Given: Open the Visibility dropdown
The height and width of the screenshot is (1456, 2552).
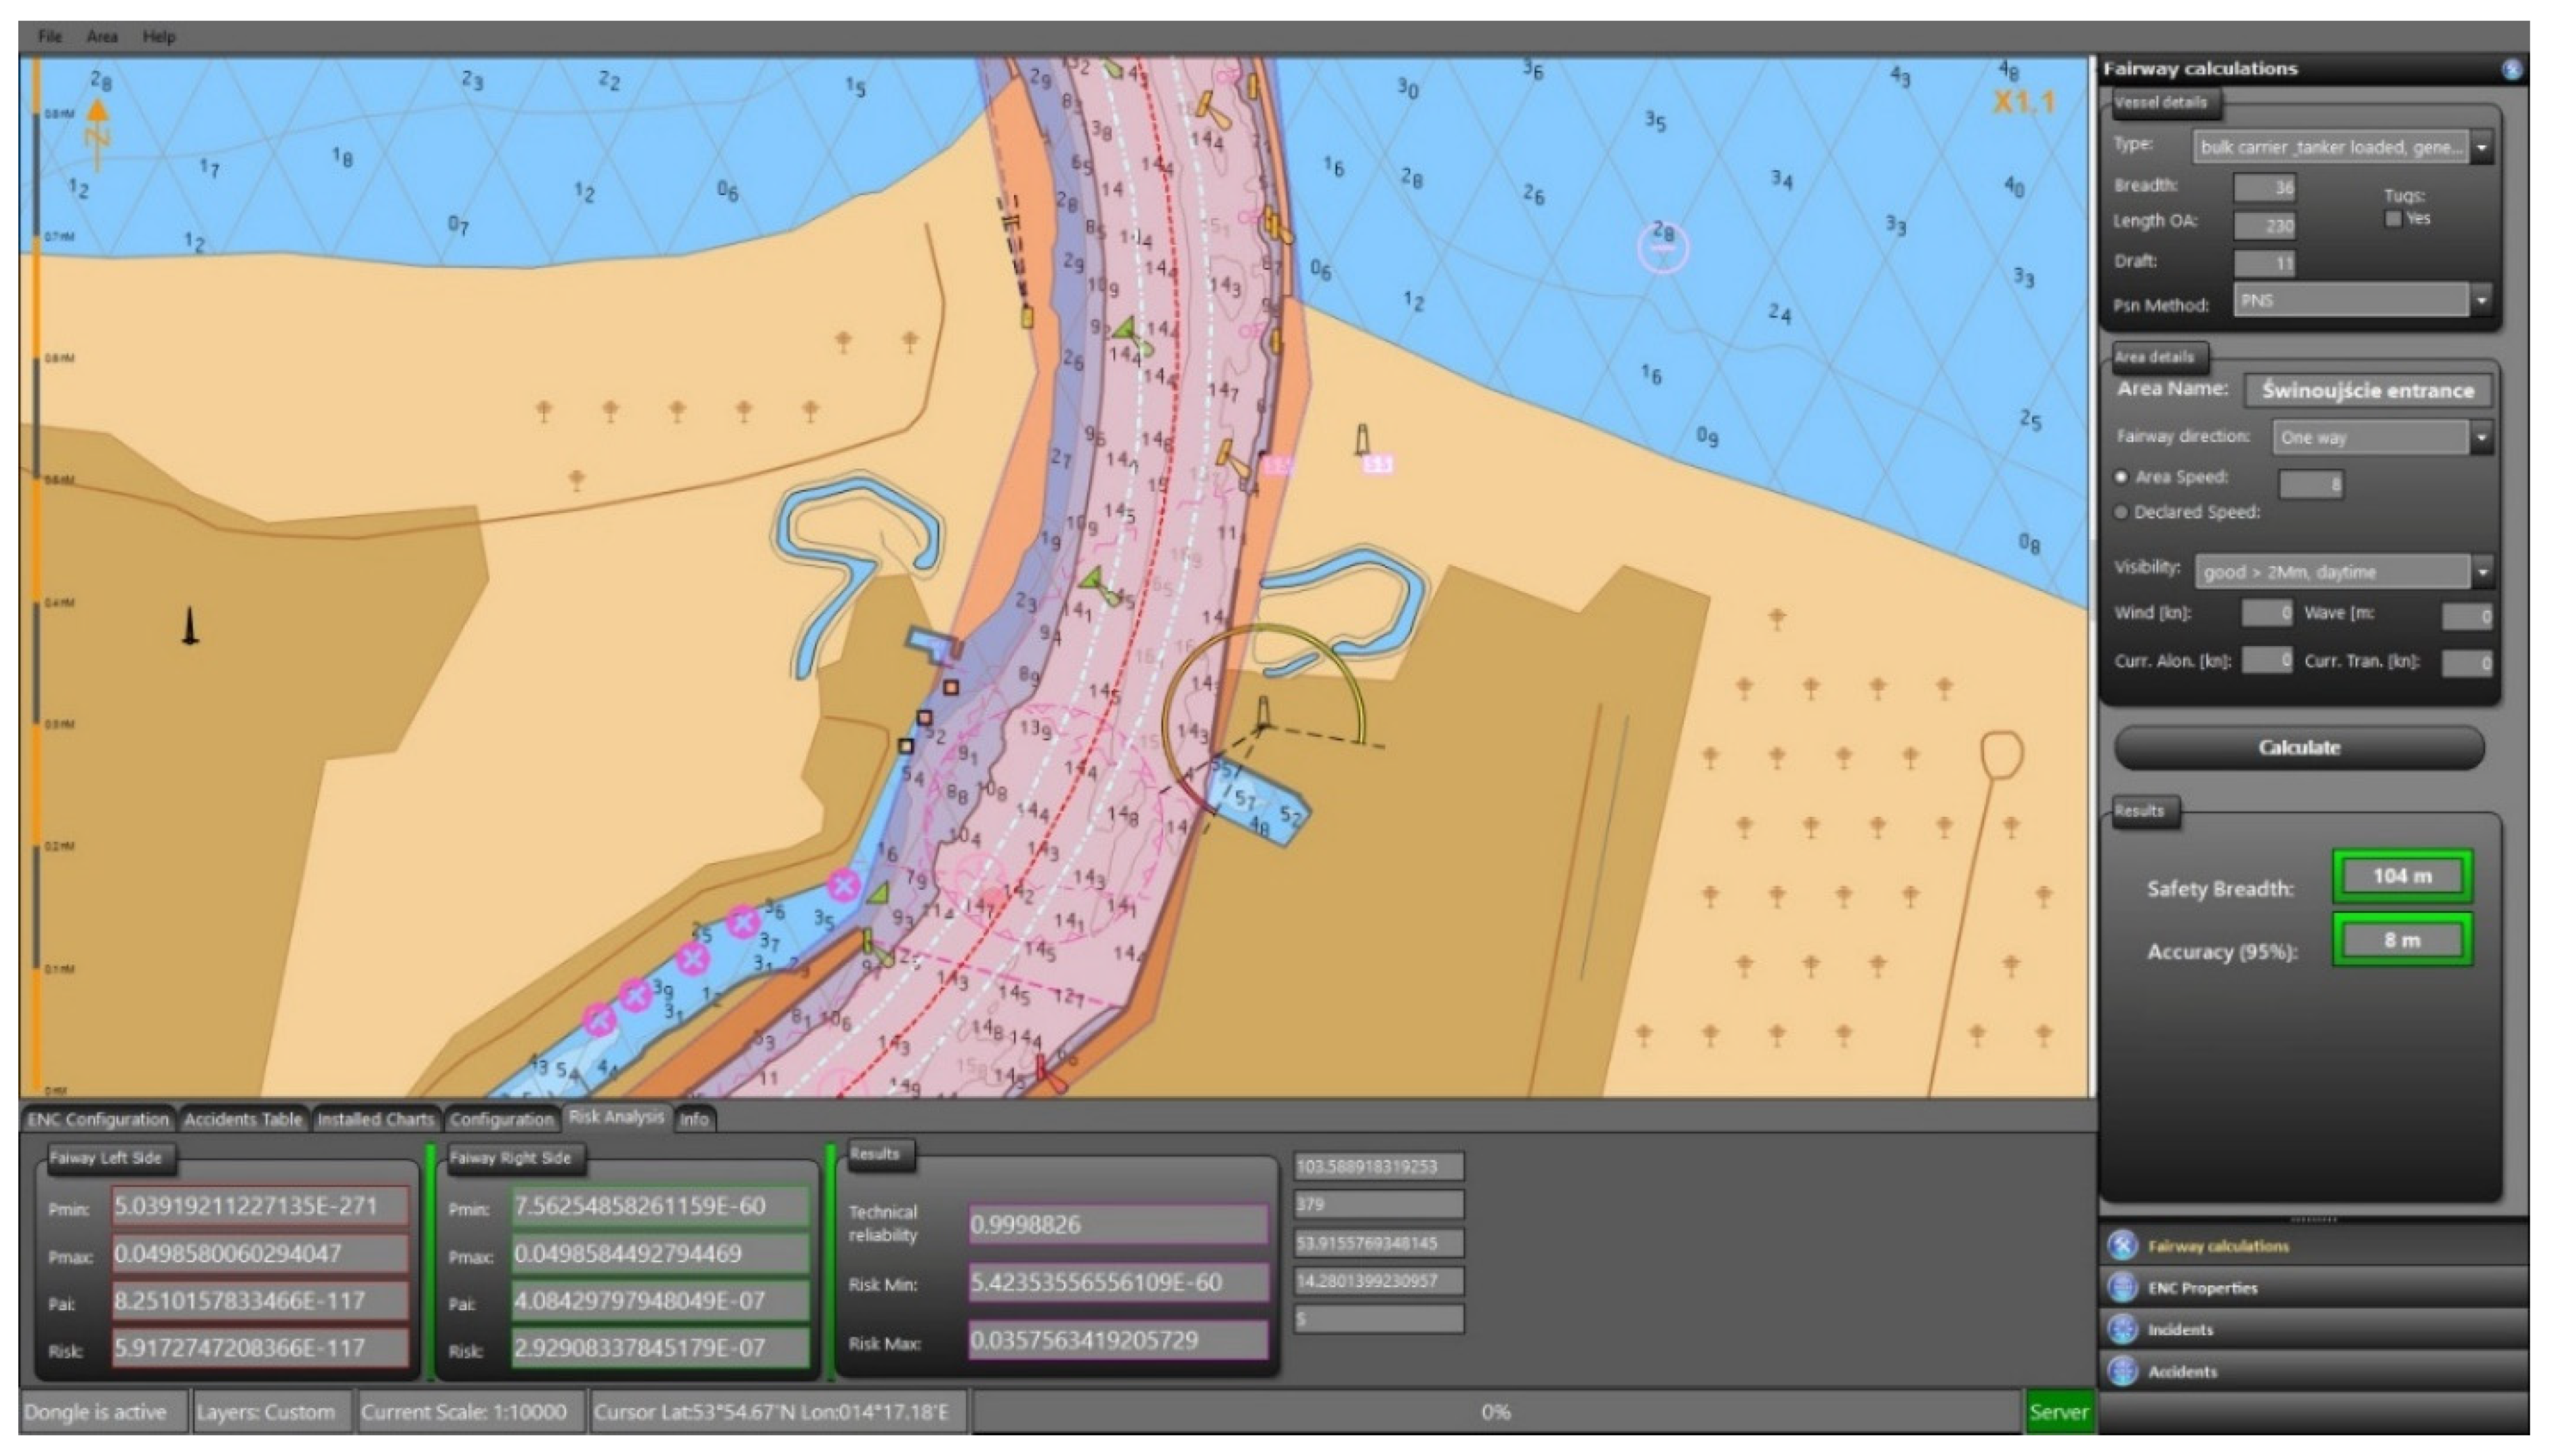Looking at the screenshot, I should click(2482, 572).
